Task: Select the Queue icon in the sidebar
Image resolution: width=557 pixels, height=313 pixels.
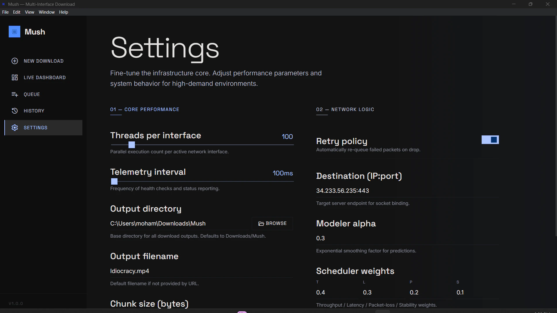Action: [x=15, y=94]
